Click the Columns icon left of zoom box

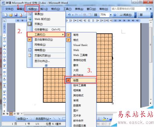(x=96, y=15)
